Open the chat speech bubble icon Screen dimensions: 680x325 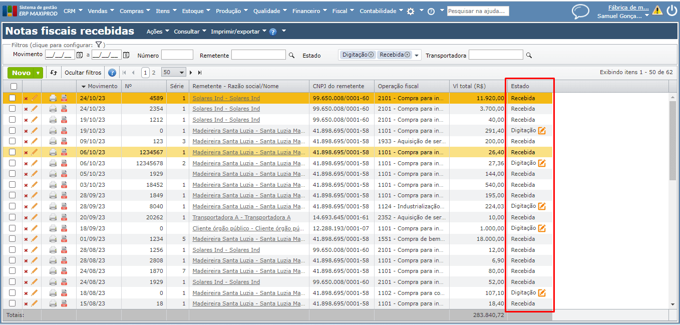pos(581,11)
